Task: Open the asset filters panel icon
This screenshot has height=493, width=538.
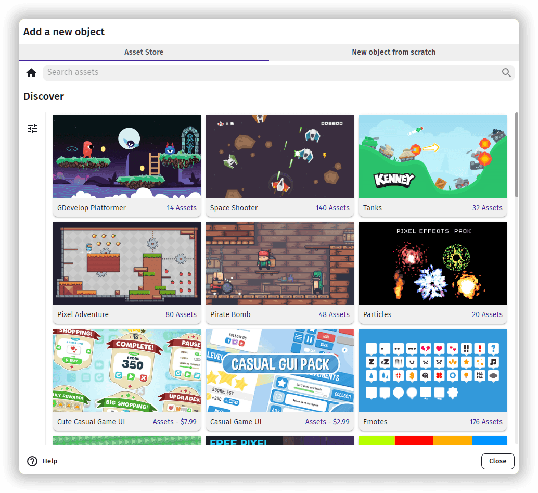Action: tap(32, 128)
